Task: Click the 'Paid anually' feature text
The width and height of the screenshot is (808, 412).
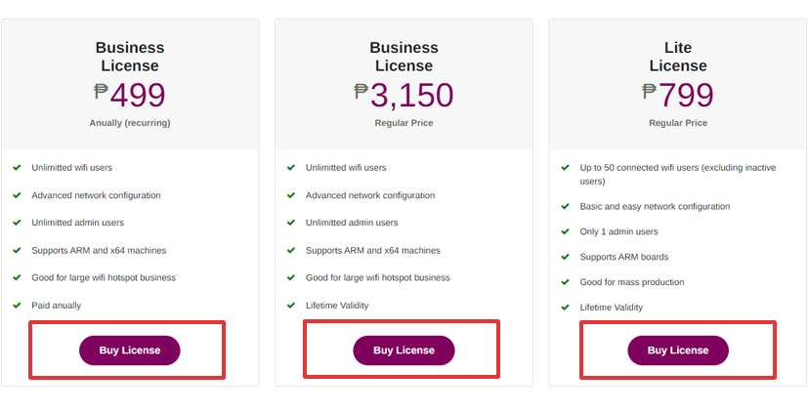Action: point(56,306)
